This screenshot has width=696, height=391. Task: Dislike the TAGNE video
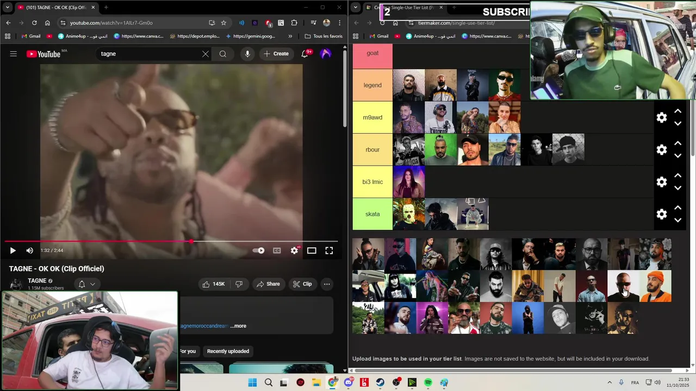point(239,284)
